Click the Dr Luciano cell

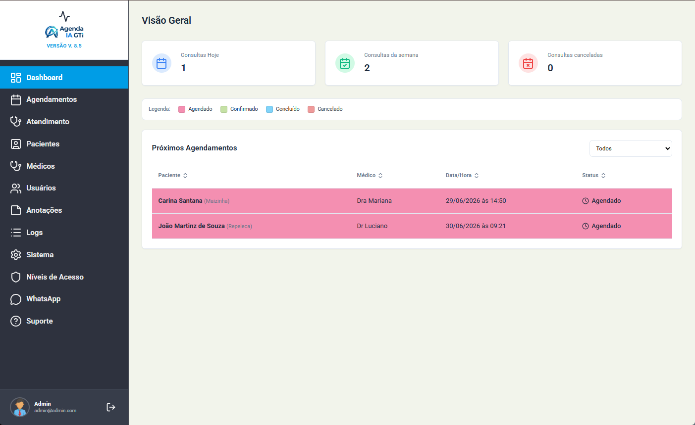pyautogui.click(x=372, y=226)
